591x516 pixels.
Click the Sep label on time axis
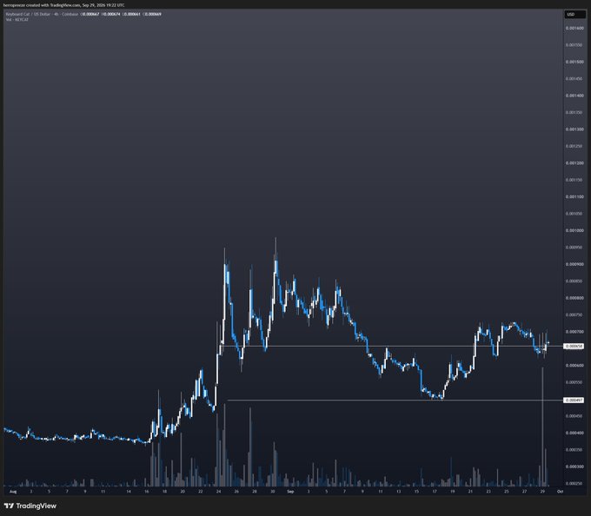[290, 491]
